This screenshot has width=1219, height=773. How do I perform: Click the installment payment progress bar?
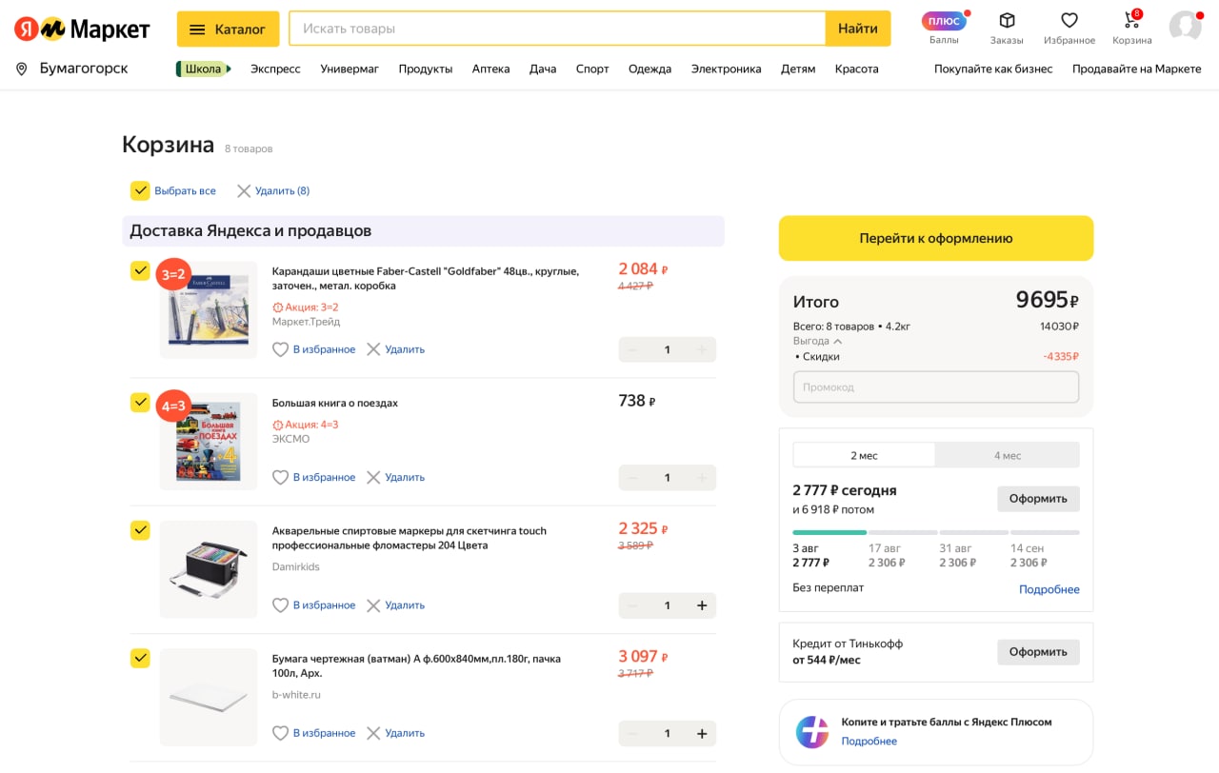(935, 532)
